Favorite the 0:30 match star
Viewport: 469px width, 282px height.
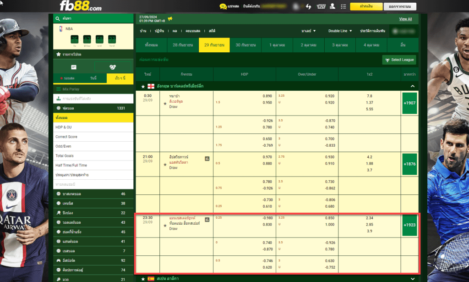(x=165, y=104)
